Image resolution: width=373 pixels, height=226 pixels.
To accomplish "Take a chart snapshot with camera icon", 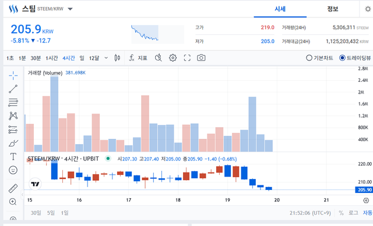I will click(201, 58).
